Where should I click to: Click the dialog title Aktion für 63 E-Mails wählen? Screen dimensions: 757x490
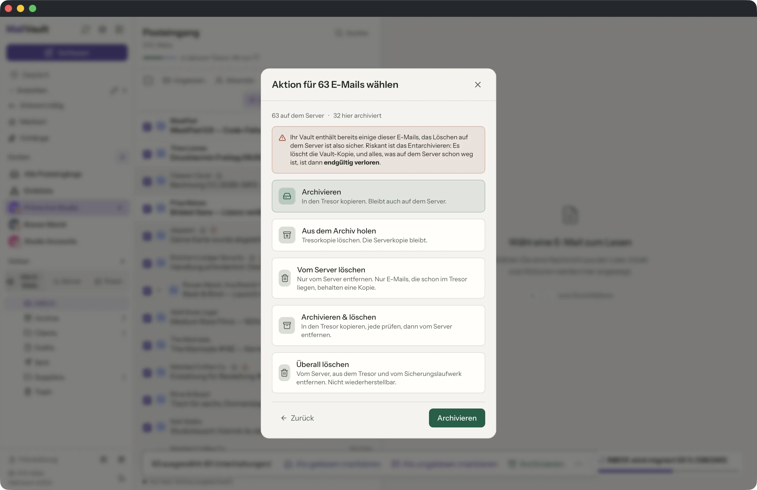coord(335,85)
